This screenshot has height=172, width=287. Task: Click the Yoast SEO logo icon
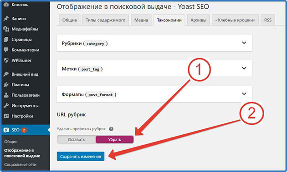(x=6, y=130)
